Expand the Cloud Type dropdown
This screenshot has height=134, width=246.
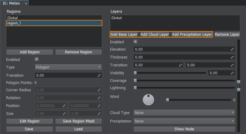pyautogui.click(x=184, y=113)
